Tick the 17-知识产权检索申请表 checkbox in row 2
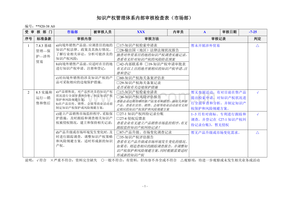Screen dimensions: 290x205 [118, 92]
